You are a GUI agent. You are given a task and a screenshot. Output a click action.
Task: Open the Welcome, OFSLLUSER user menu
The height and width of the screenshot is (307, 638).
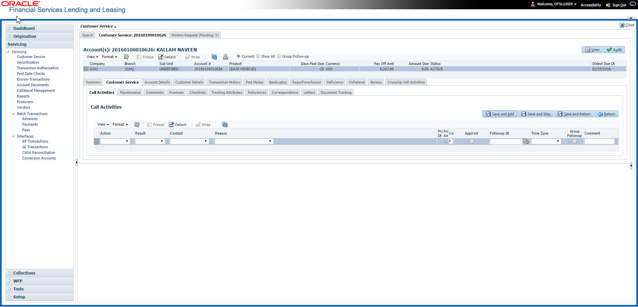[x=557, y=4]
